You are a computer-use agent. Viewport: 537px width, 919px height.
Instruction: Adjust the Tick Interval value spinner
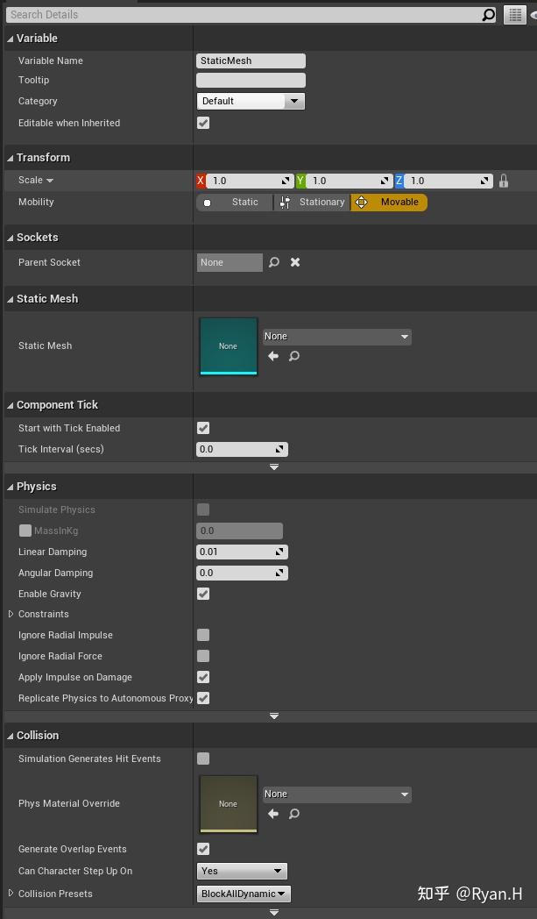click(282, 449)
